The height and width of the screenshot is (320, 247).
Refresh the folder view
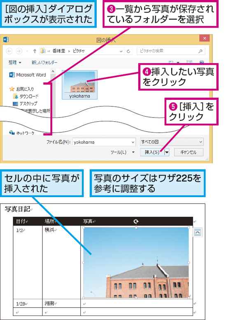click(128, 51)
